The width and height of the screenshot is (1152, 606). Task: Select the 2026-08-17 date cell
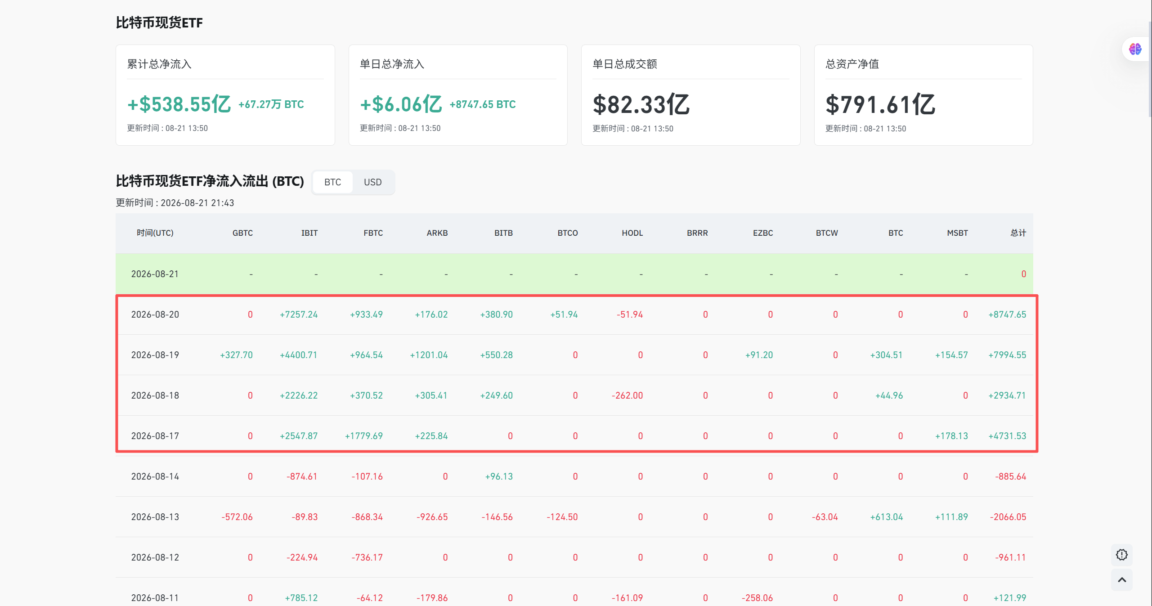tap(155, 436)
